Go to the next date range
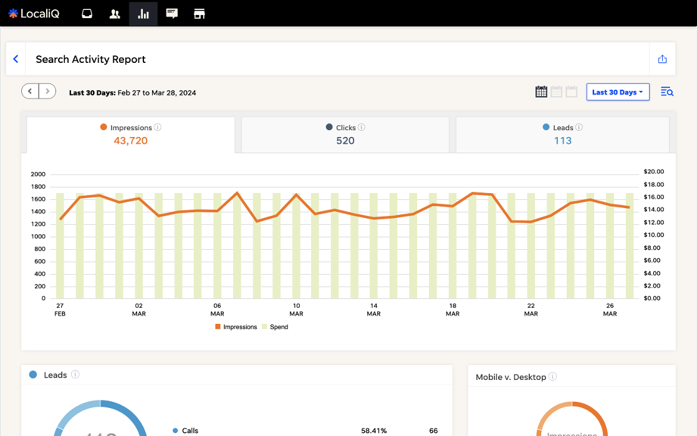The width and height of the screenshot is (697, 436). [x=47, y=92]
